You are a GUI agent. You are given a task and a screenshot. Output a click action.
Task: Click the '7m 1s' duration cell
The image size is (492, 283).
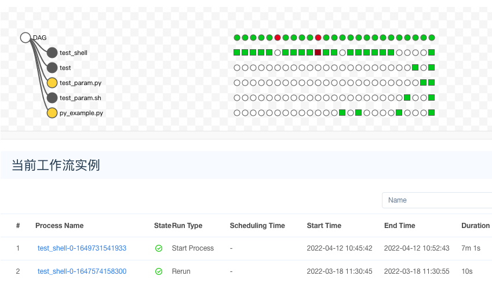point(471,248)
